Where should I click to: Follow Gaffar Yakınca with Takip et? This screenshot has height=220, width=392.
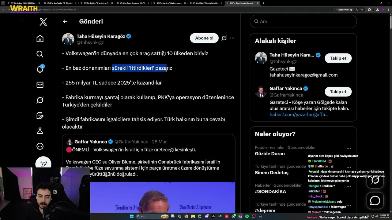(338, 91)
